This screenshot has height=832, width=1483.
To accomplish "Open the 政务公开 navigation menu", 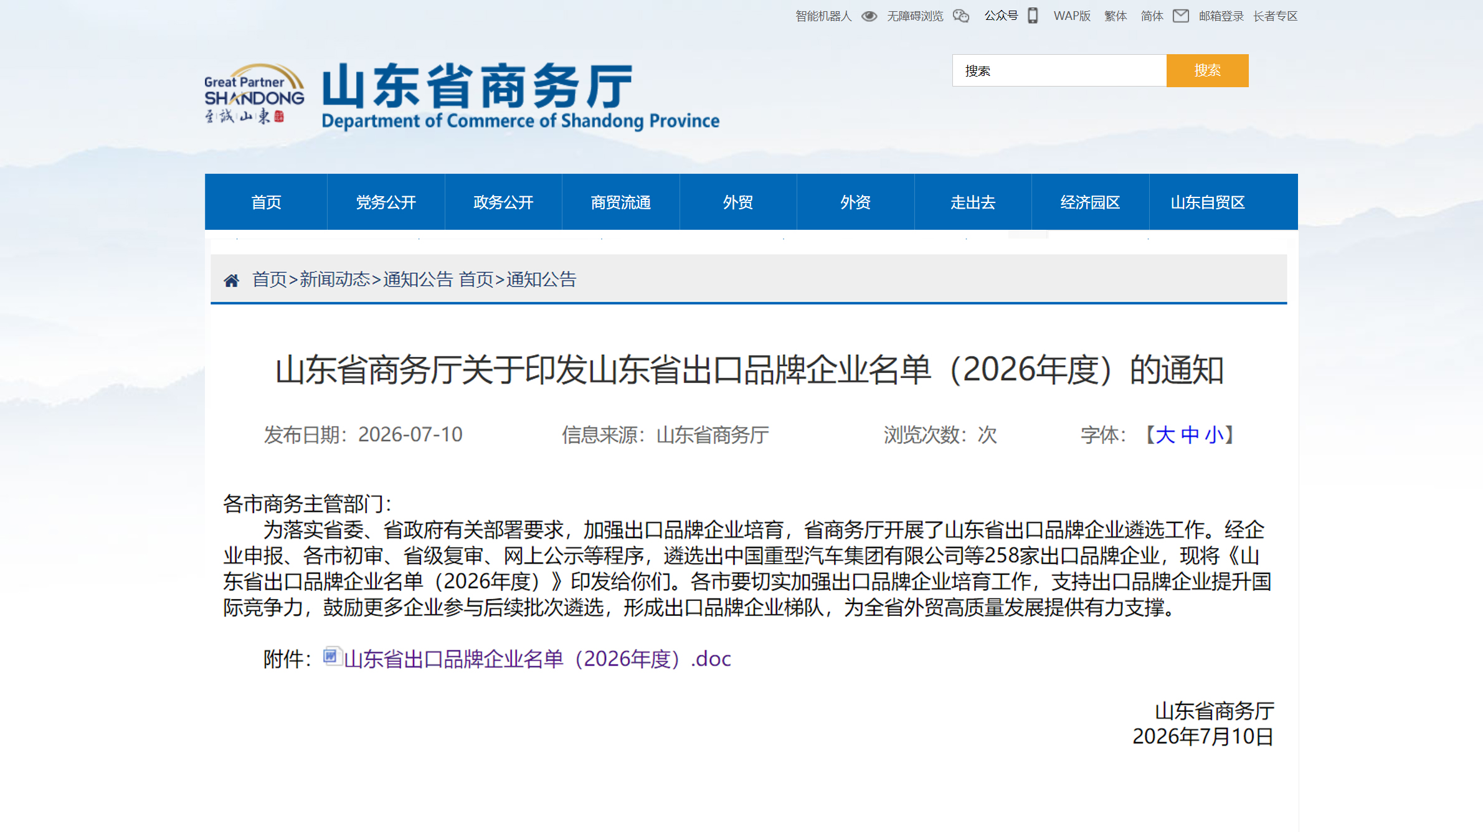I will 503,202.
